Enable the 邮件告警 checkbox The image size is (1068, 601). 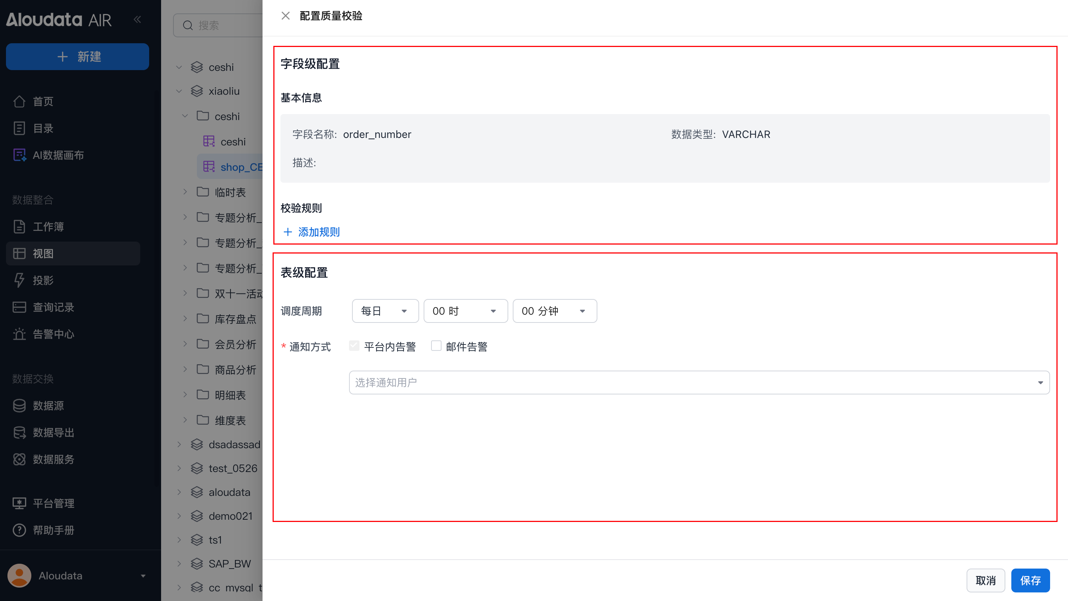436,346
